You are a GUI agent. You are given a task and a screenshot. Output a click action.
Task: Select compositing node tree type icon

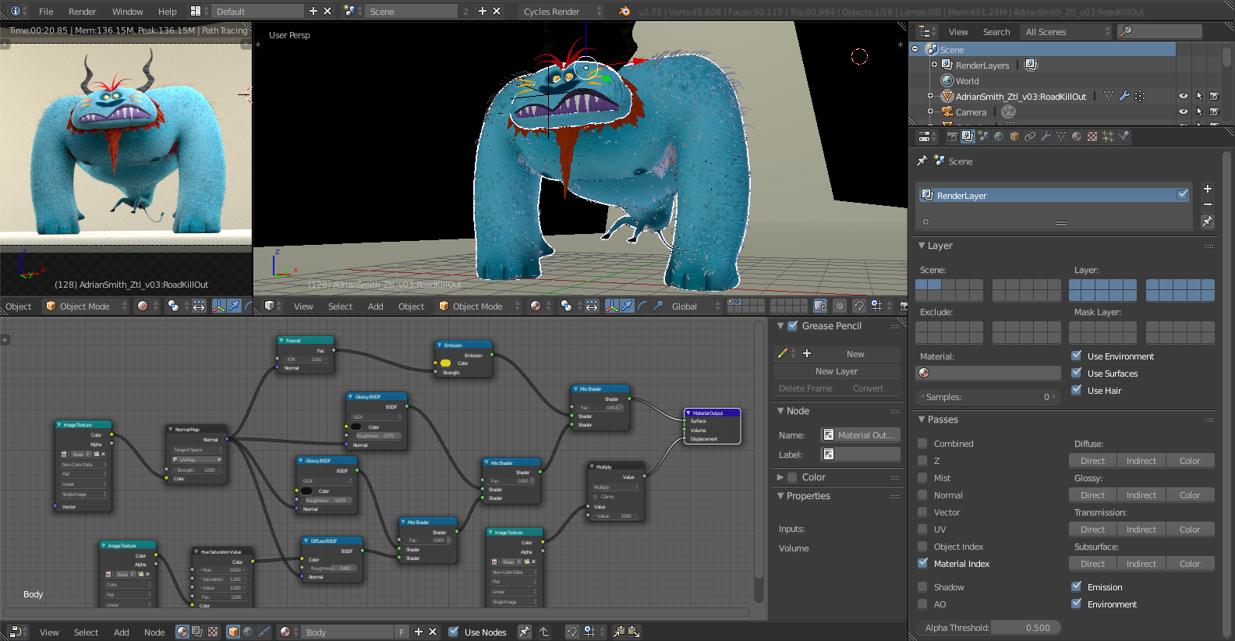pyautogui.click(x=197, y=632)
